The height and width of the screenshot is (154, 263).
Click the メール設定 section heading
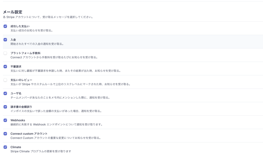(13, 12)
